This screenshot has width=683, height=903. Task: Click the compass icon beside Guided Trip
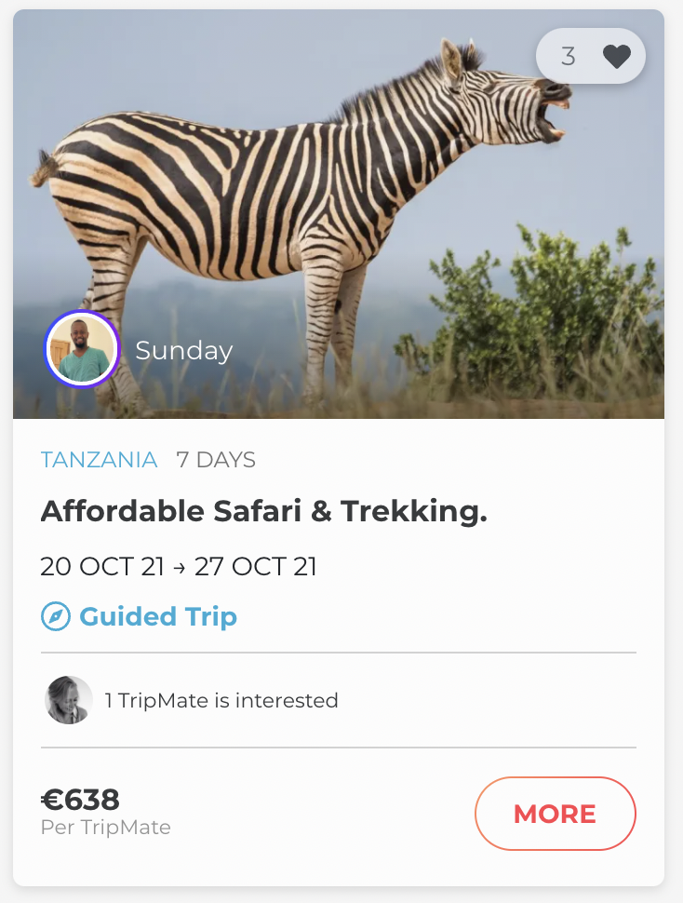56,616
